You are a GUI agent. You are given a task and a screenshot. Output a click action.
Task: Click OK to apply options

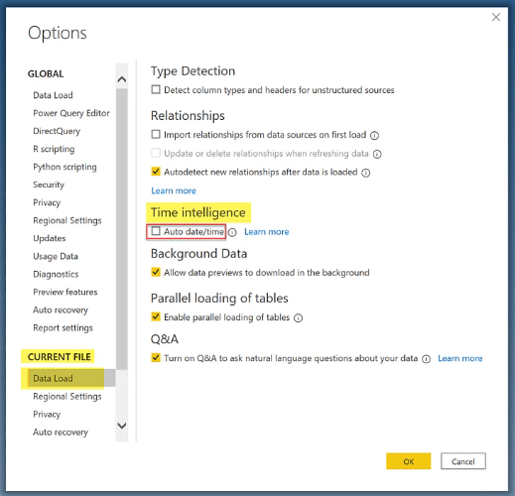tap(408, 461)
